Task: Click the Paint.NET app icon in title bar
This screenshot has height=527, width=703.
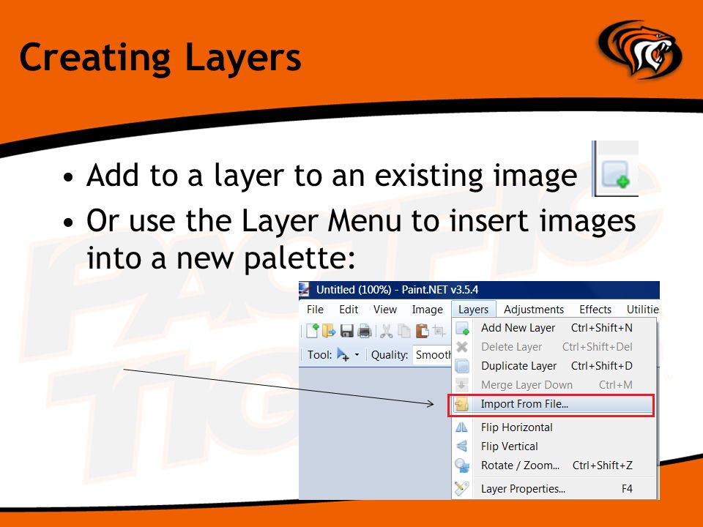Action: tap(305, 290)
